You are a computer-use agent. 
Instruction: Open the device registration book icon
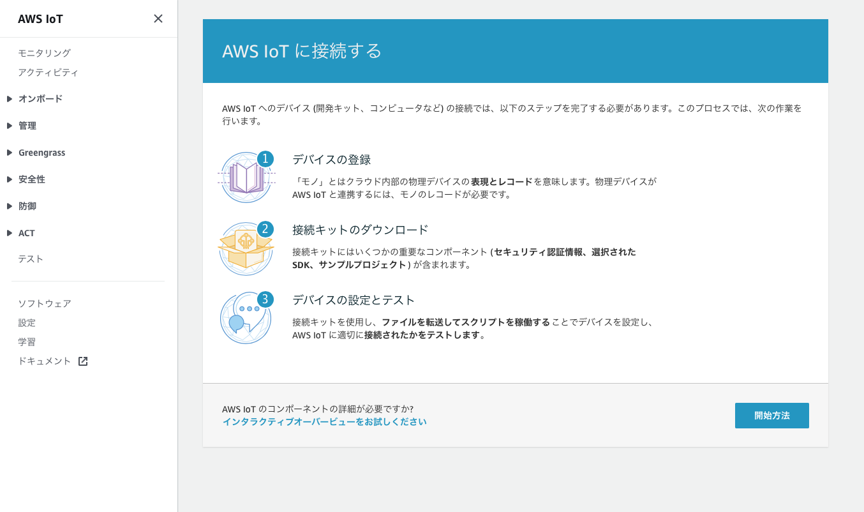tap(246, 177)
